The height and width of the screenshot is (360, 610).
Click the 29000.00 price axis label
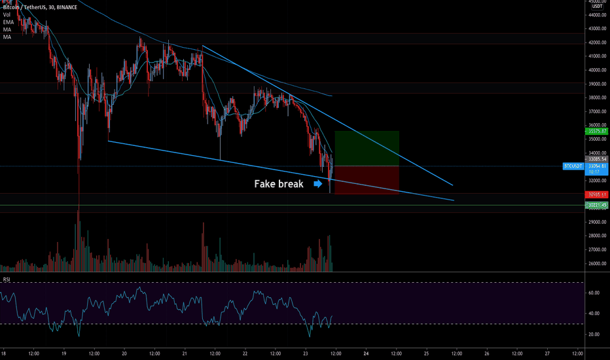pos(597,223)
